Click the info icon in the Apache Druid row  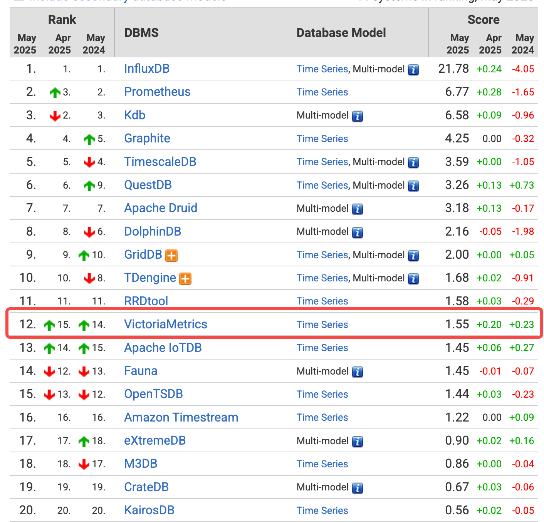(x=358, y=209)
